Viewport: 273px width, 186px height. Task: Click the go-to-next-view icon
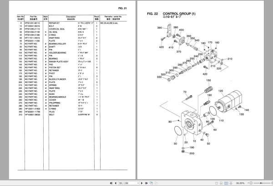[156, 183]
